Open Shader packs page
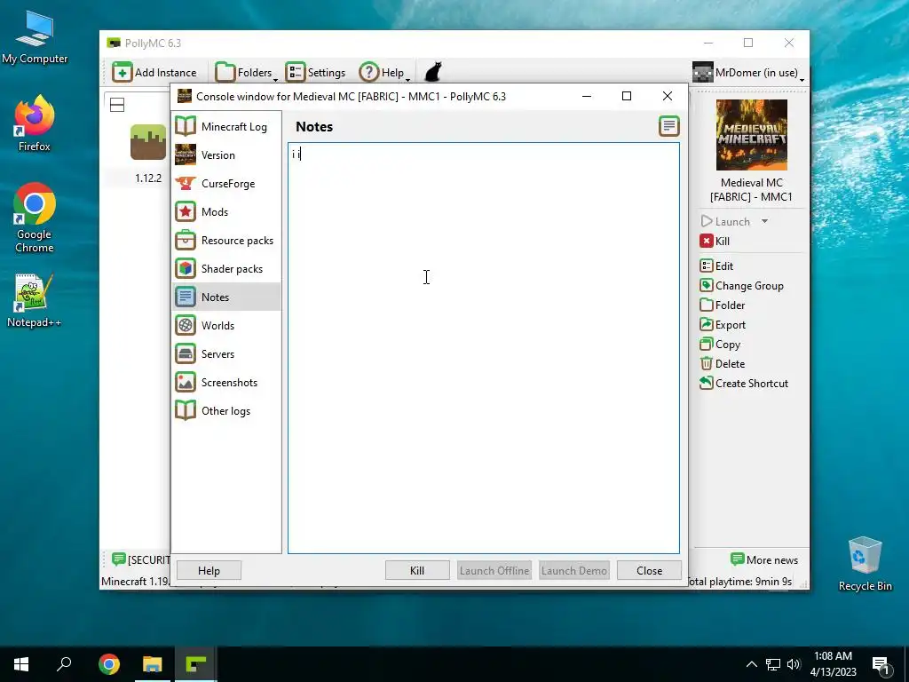The height and width of the screenshot is (682, 909). [x=226, y=268]
